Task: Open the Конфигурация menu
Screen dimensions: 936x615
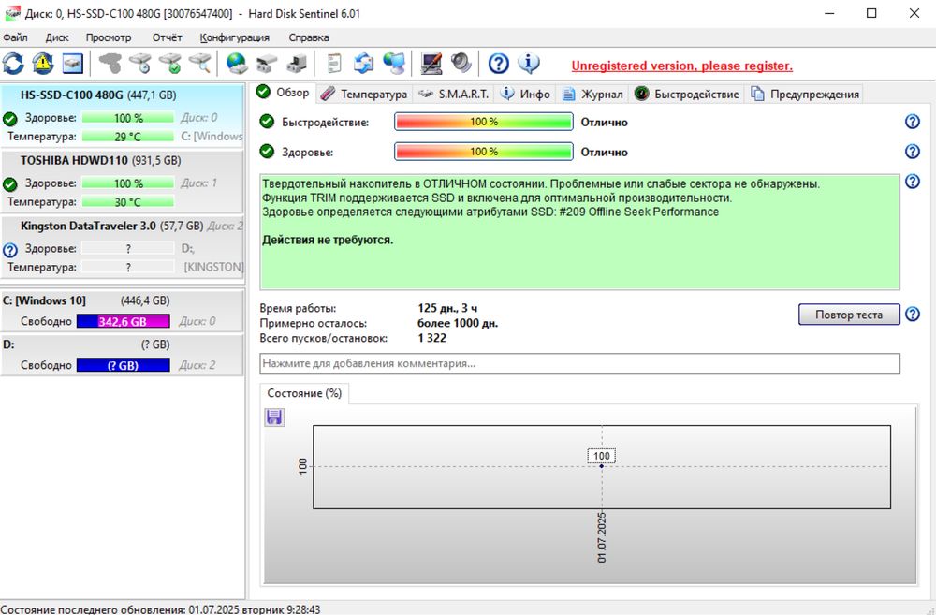Action: (235, 37)
